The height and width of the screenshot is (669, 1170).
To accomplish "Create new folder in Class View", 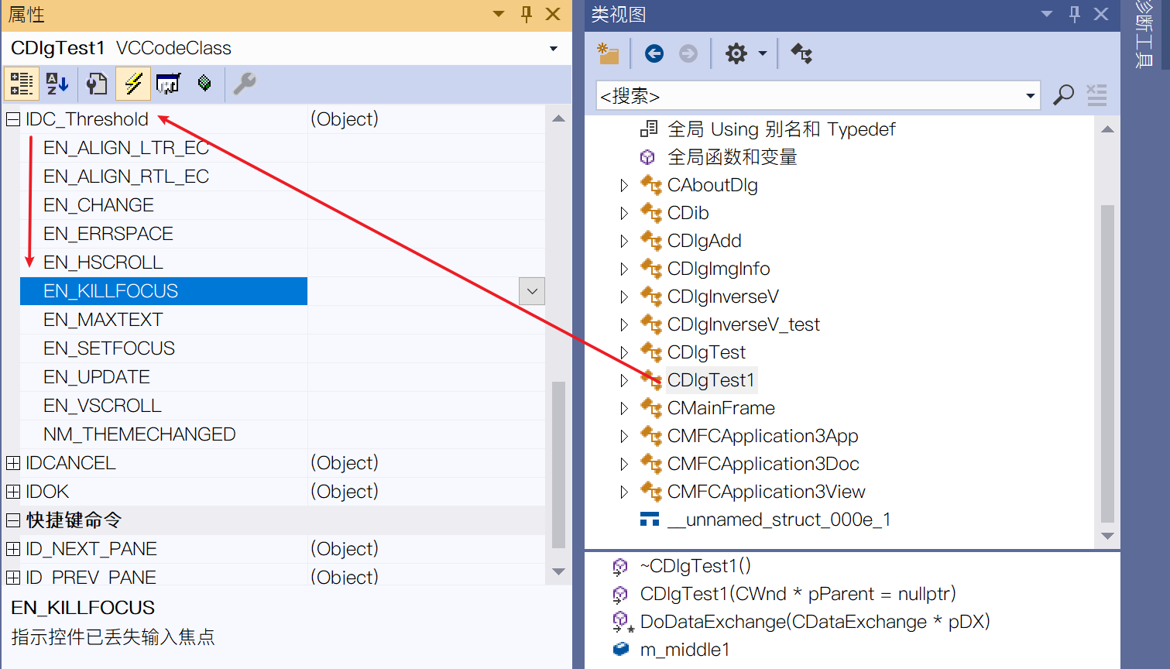I will [x=609, y=53].
